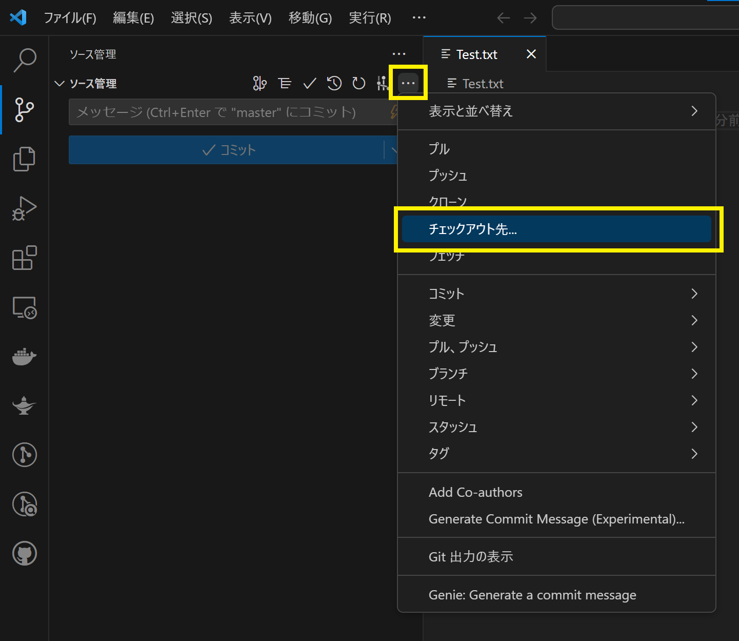This screenshot has width=739, height=641.
Task: Open the GitHub icon in the activity bar
Action: pyautogui.click(x=24, y=553)
